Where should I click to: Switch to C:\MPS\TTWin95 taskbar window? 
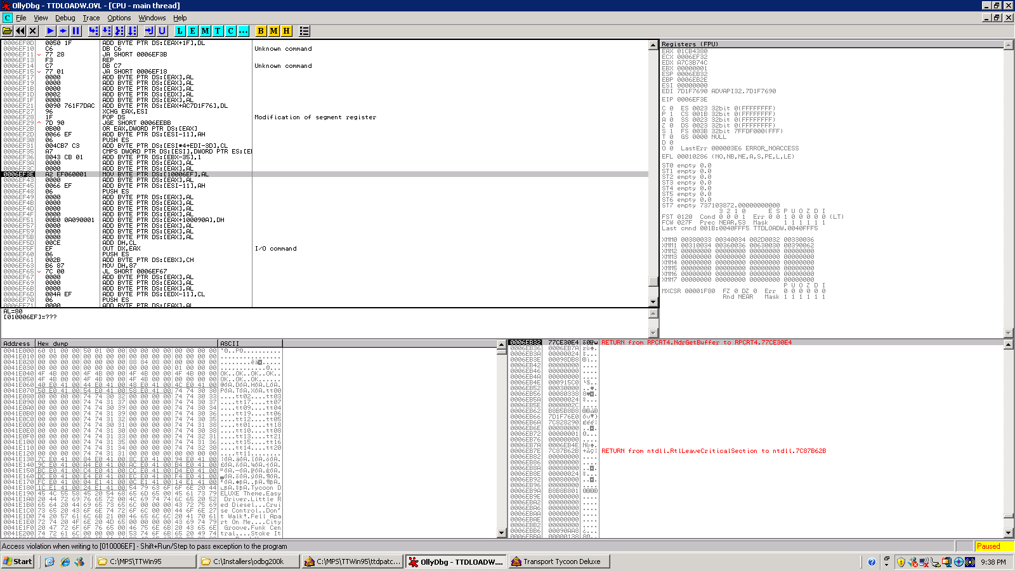(x=145, y=561)
